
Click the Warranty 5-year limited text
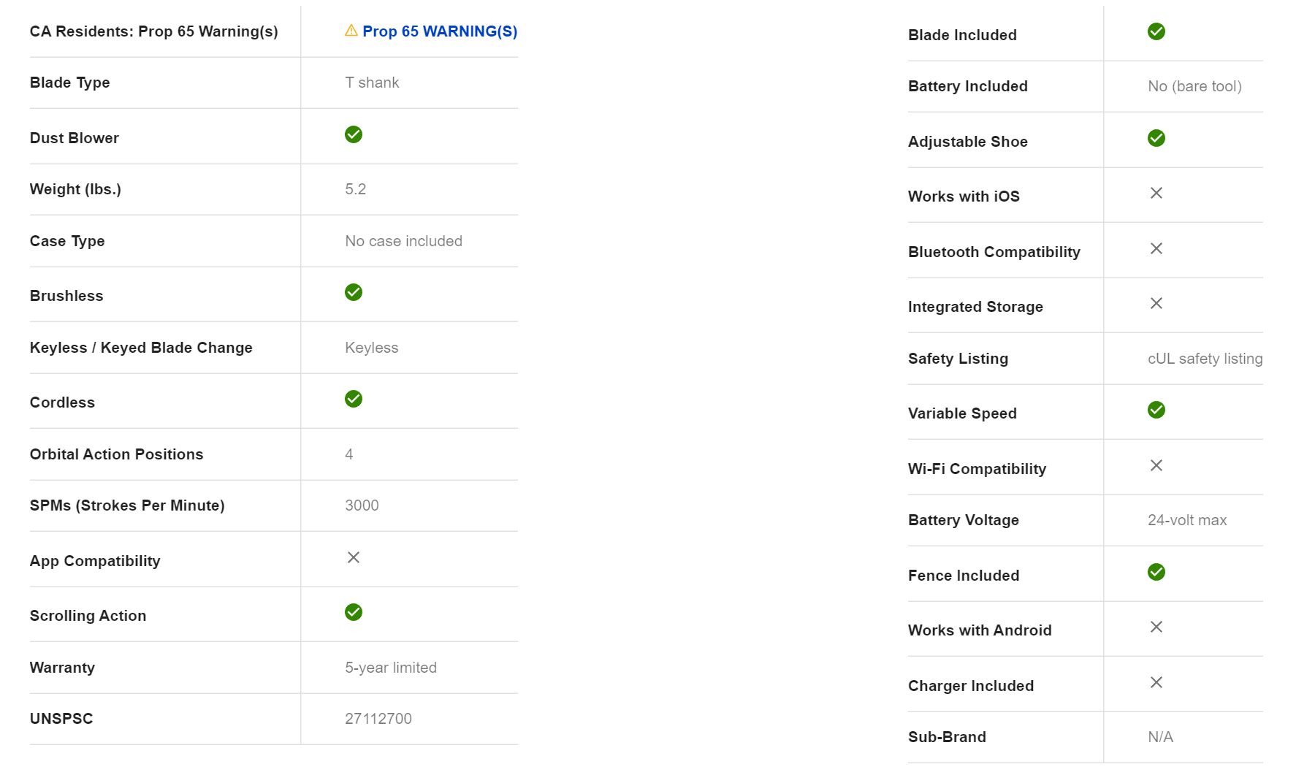tap(391, 668)
